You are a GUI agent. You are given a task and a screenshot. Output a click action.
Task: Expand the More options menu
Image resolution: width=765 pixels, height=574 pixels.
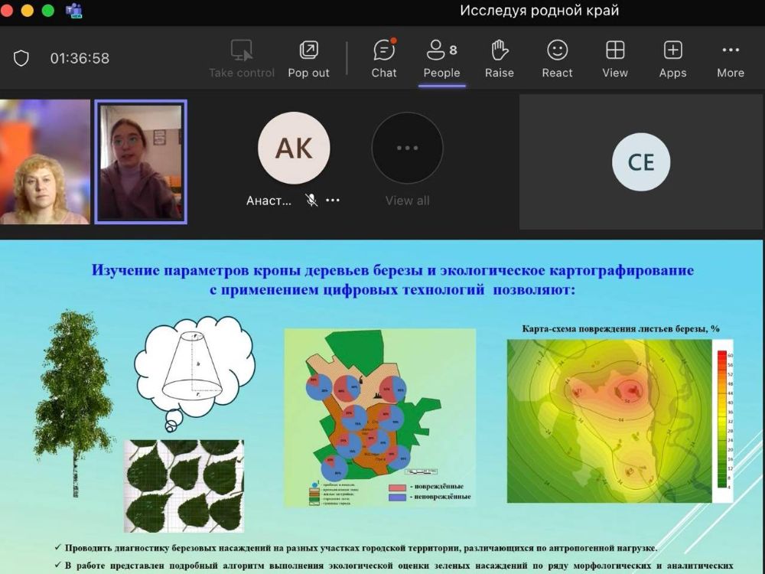[x=730, y=59]
